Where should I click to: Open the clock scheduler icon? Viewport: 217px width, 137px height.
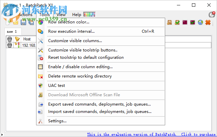tap(212, 14)
